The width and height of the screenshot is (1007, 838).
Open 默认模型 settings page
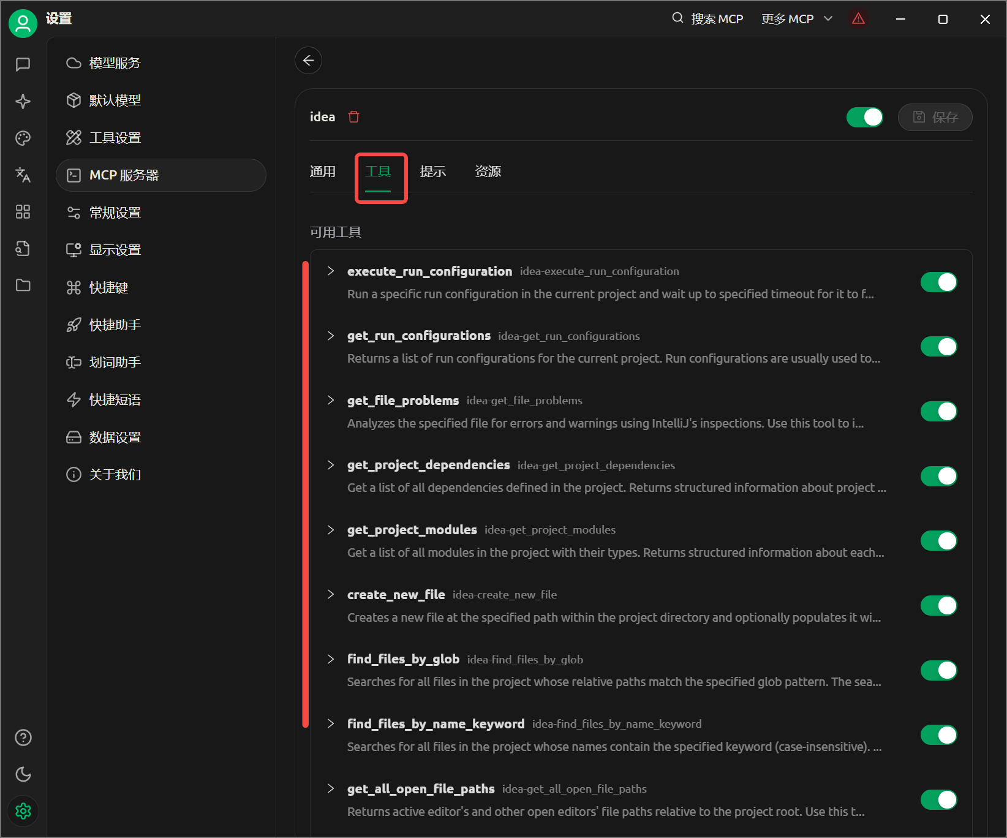pos(160,100)
